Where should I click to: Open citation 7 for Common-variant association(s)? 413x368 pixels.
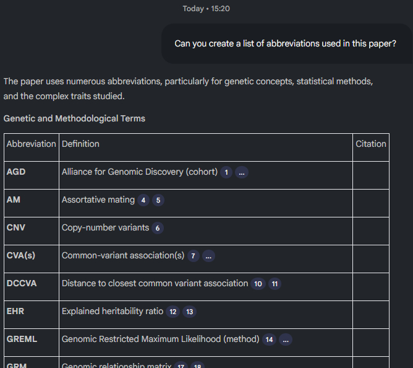pos(194,256)
